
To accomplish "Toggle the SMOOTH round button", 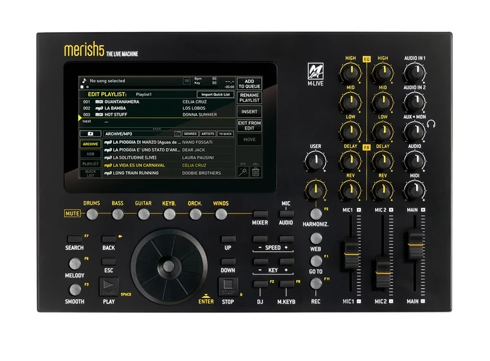I will (75, 290).
